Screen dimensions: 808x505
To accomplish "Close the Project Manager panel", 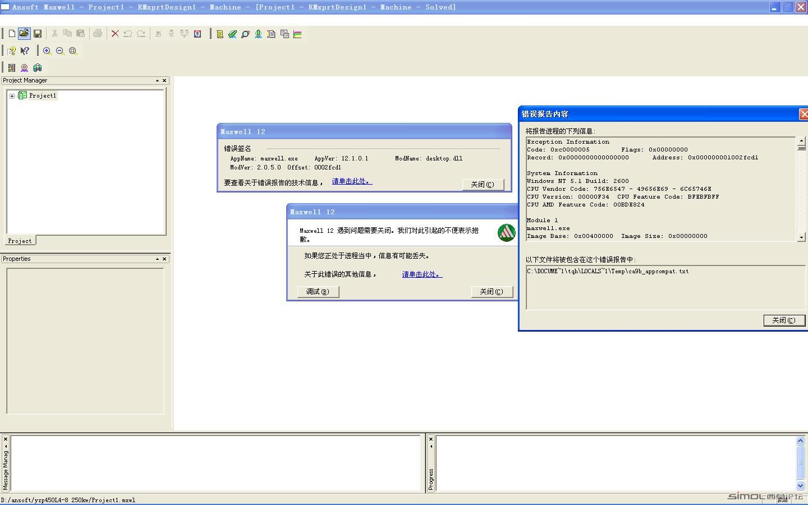I will (164, 80).
